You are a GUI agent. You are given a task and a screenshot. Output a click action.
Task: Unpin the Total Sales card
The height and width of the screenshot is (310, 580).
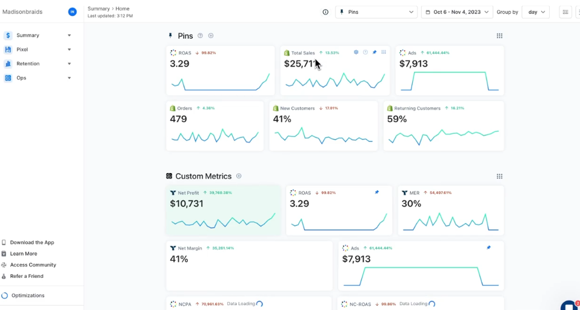(x=375, y=53)
